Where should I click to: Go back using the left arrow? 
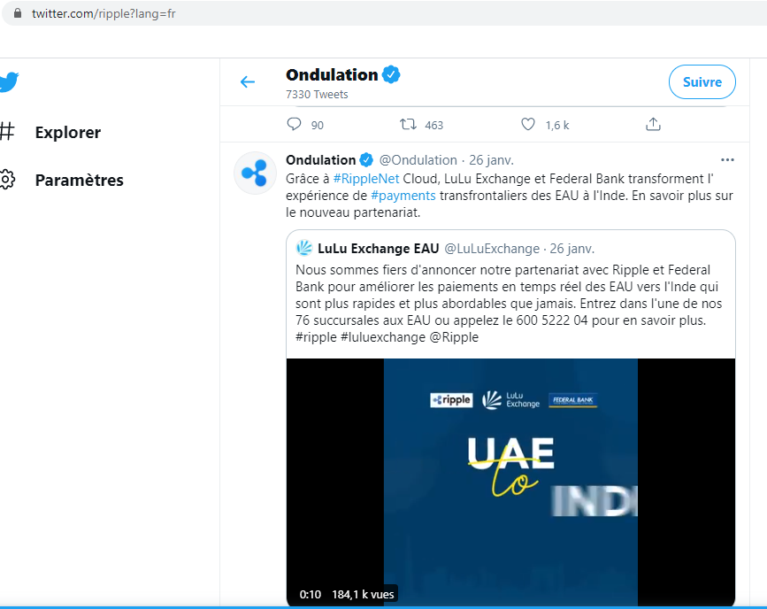click(248, 81)
